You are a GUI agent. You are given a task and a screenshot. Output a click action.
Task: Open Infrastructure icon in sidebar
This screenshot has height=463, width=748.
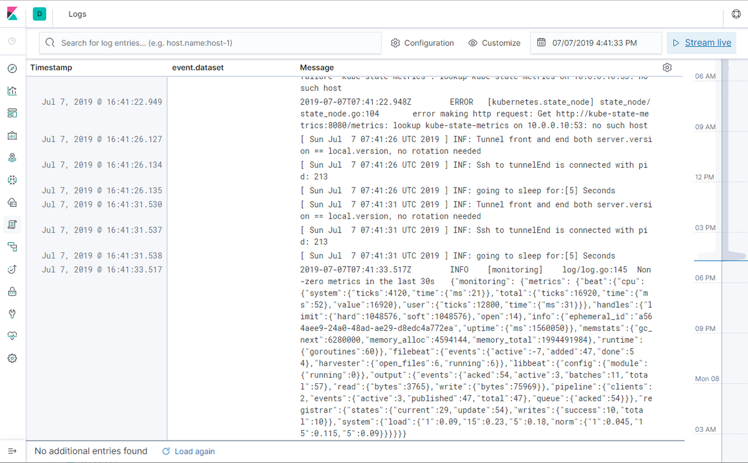tap(12, 202)
